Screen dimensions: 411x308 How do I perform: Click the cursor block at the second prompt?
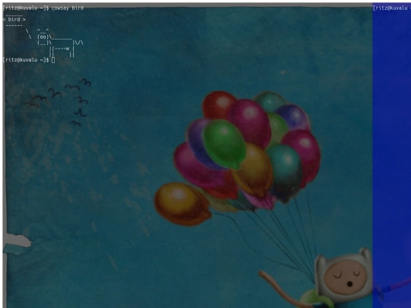(53, 60)
